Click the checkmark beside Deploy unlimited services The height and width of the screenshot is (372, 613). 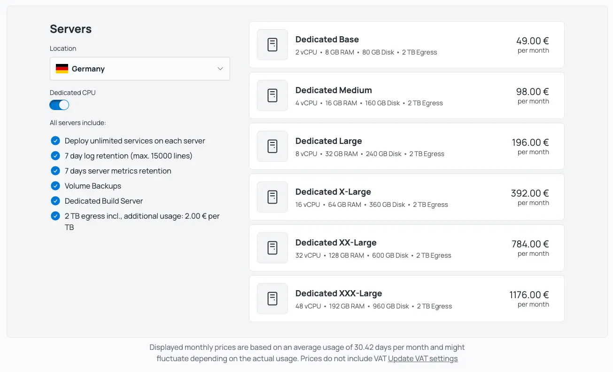pos(55,141)
